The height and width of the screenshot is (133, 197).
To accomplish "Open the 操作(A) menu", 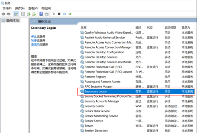I will click(x=20, y=8).
